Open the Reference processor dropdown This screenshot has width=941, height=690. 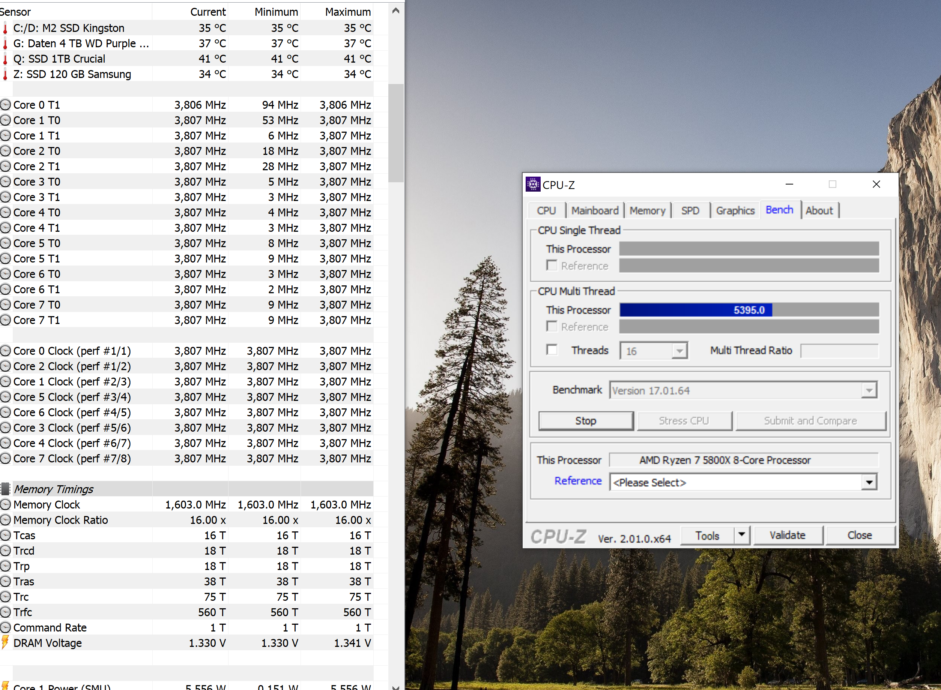click(869, 482)
